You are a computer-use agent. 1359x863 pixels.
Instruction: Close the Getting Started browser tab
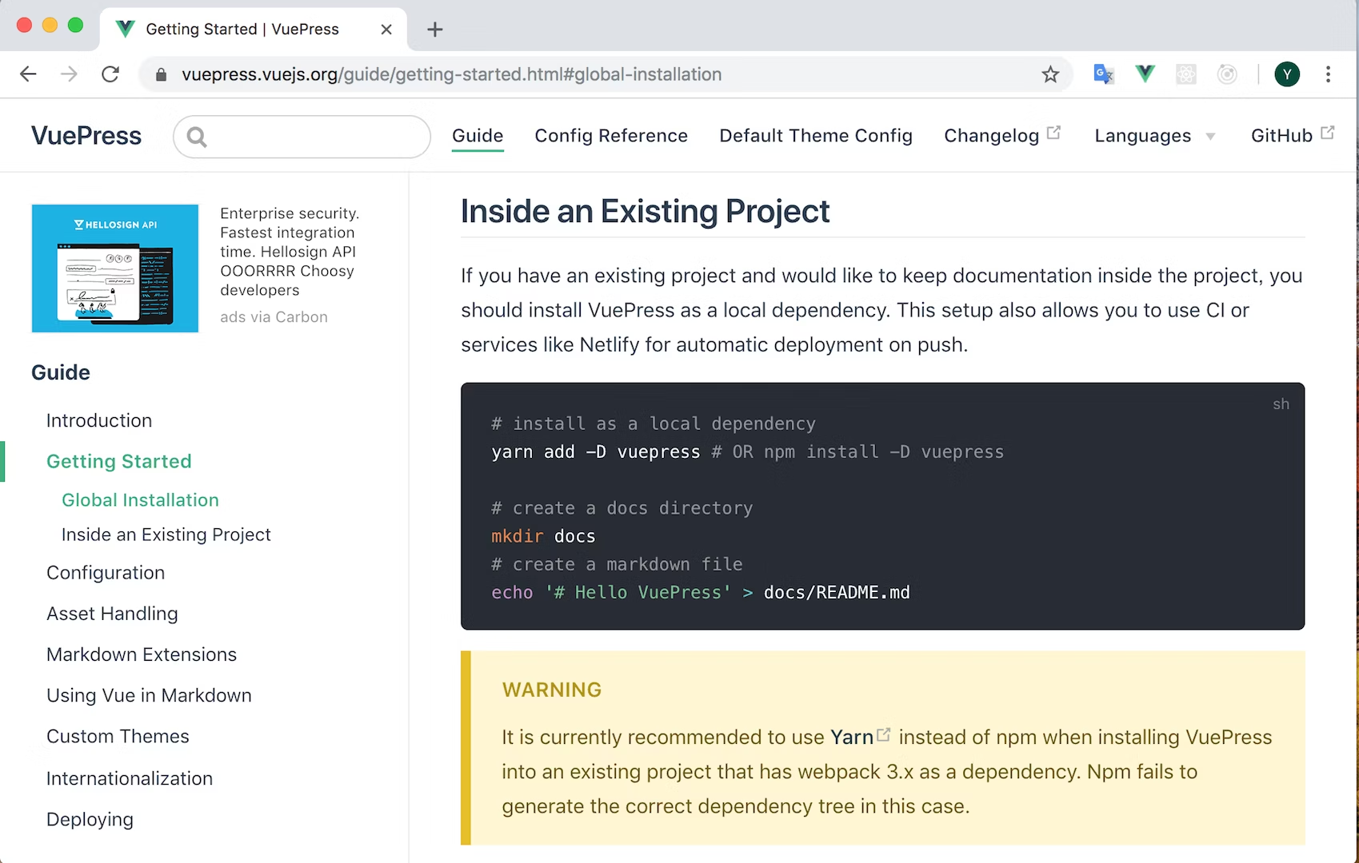(386, 30)
